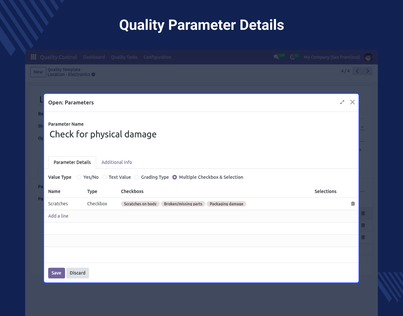Screen dimensions: 403x316
Task: Select the Text Value radio option
Action: [x=104, y=177]
